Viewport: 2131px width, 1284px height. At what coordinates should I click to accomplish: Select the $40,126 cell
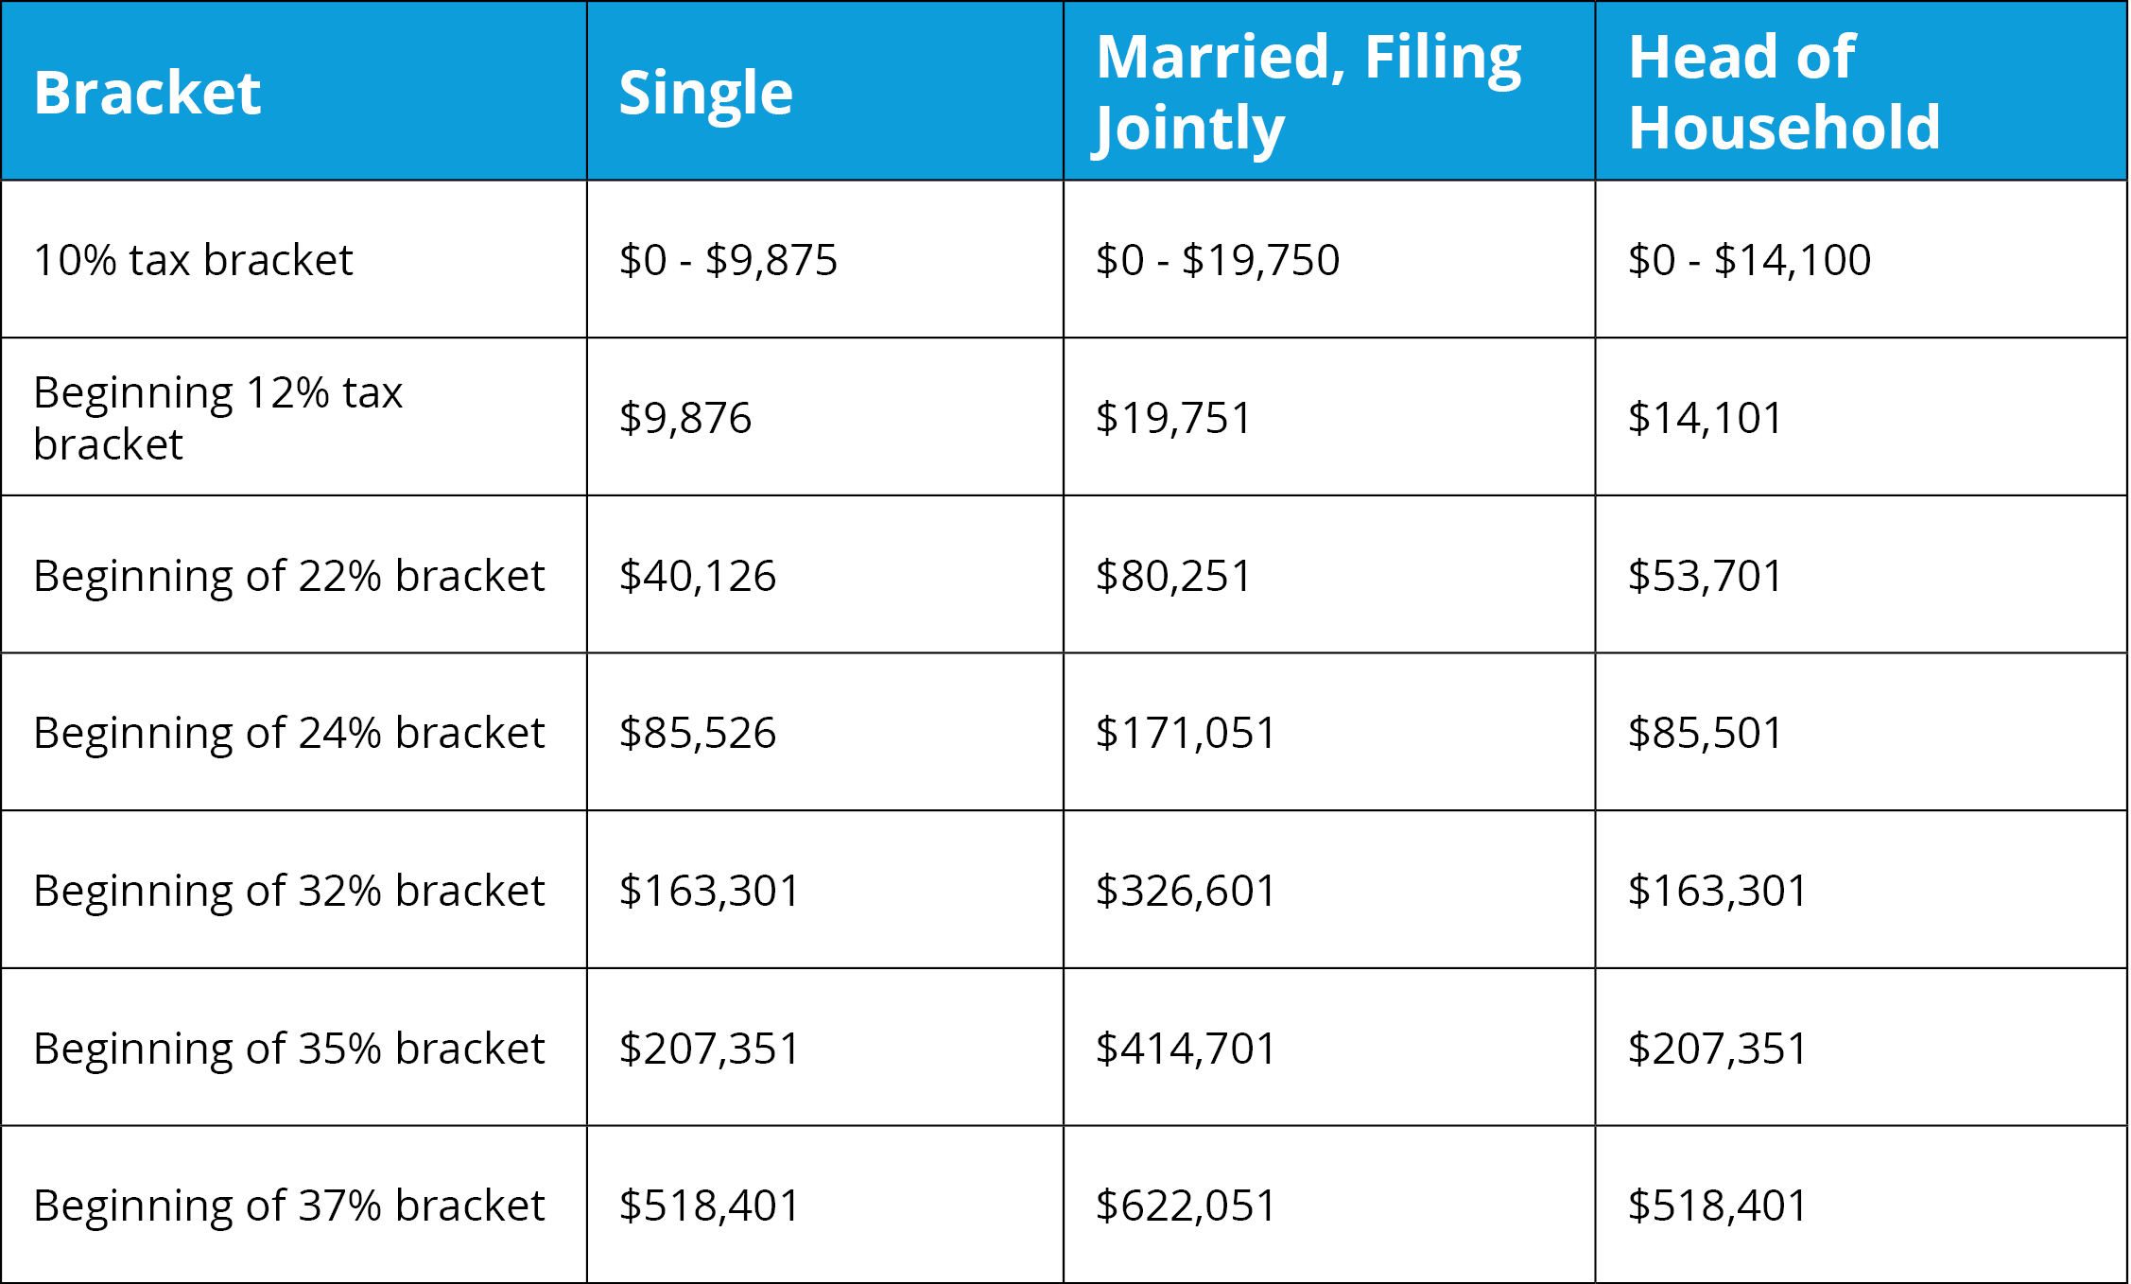tap(698, 576)
